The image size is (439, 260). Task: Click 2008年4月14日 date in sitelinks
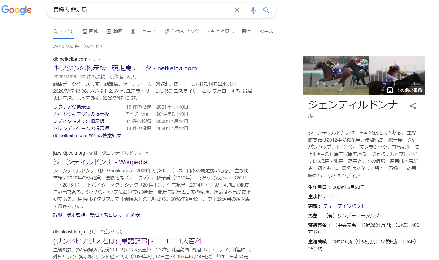[x=172, y=121]
